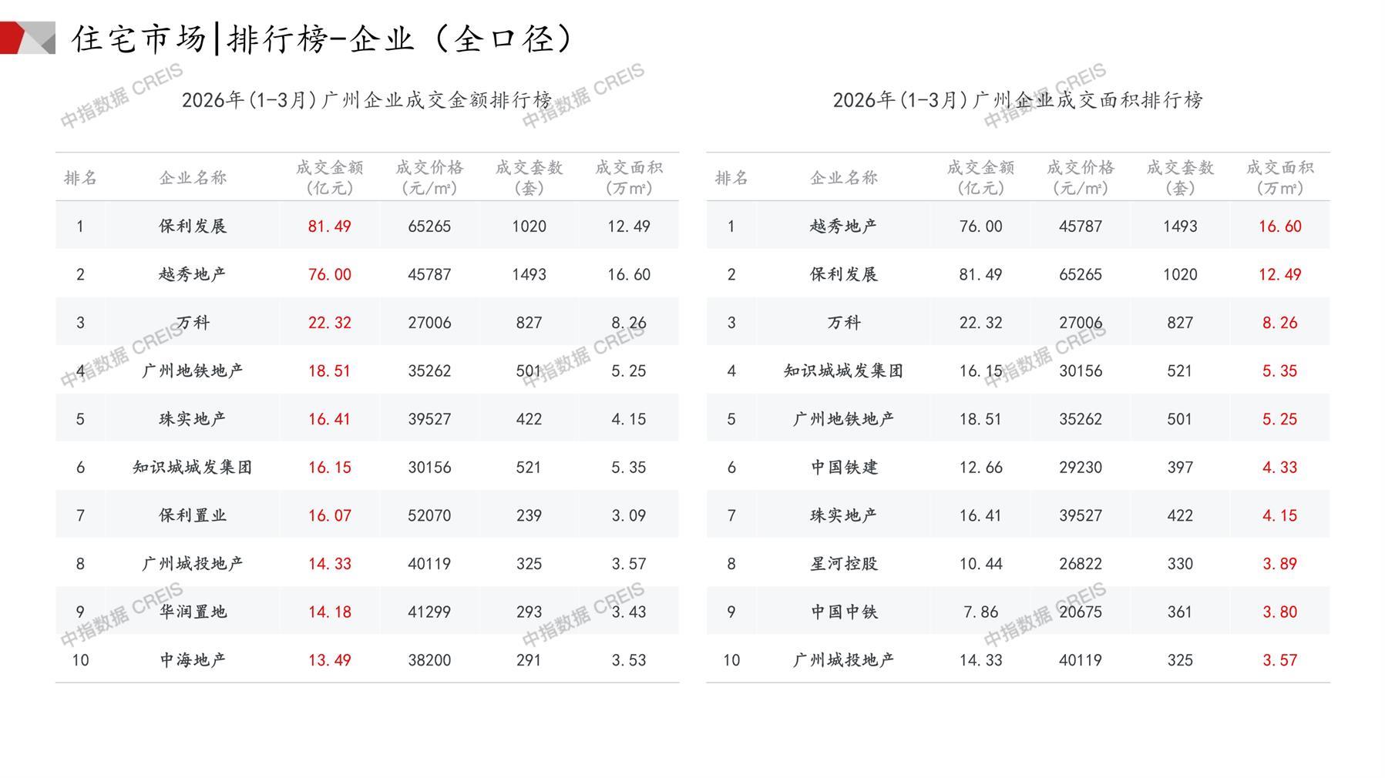Select the 中海地产 company cell

(x=193, y=660)
